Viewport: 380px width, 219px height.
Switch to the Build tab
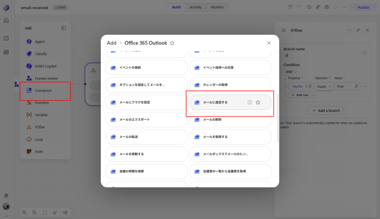[176, 7]
